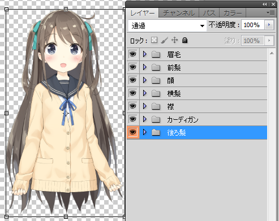The height and width of the screenshot is (221, 279).
Task: Expand the 襟 group triangle
Action: coord(145,106)
